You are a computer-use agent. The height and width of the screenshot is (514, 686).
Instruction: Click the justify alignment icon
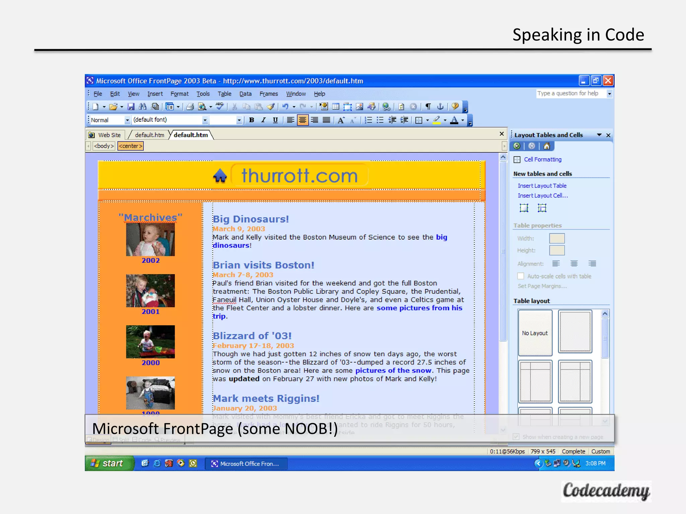327,120
